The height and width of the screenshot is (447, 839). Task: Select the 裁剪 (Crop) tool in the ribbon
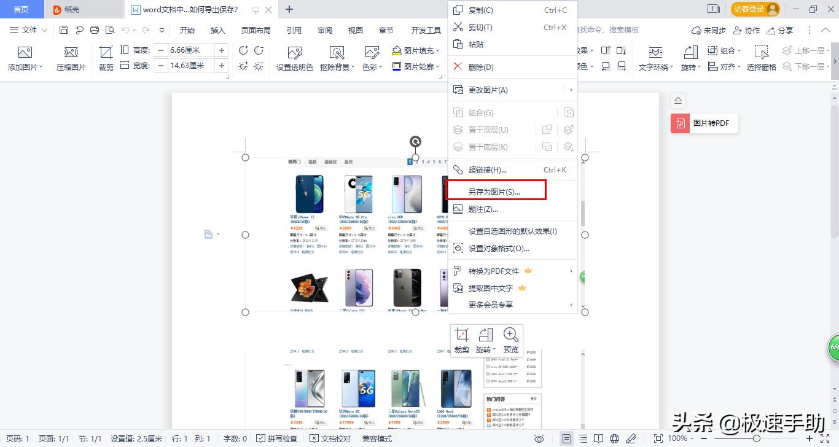[x=105, y=58]
